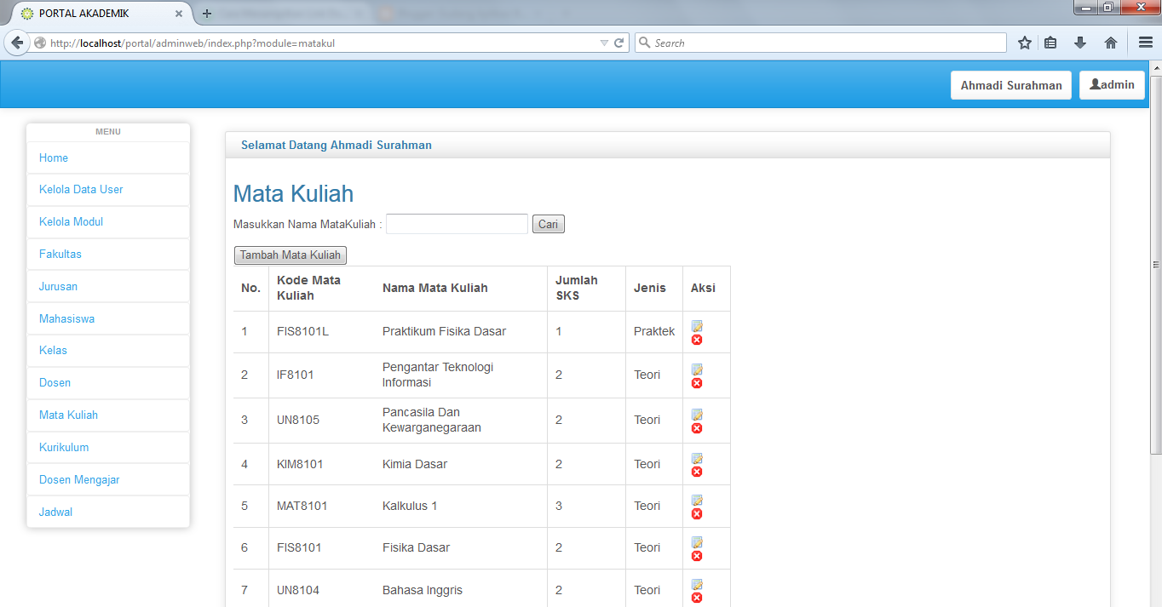Edit the Kimia Dasar course entry

(697, 459)
